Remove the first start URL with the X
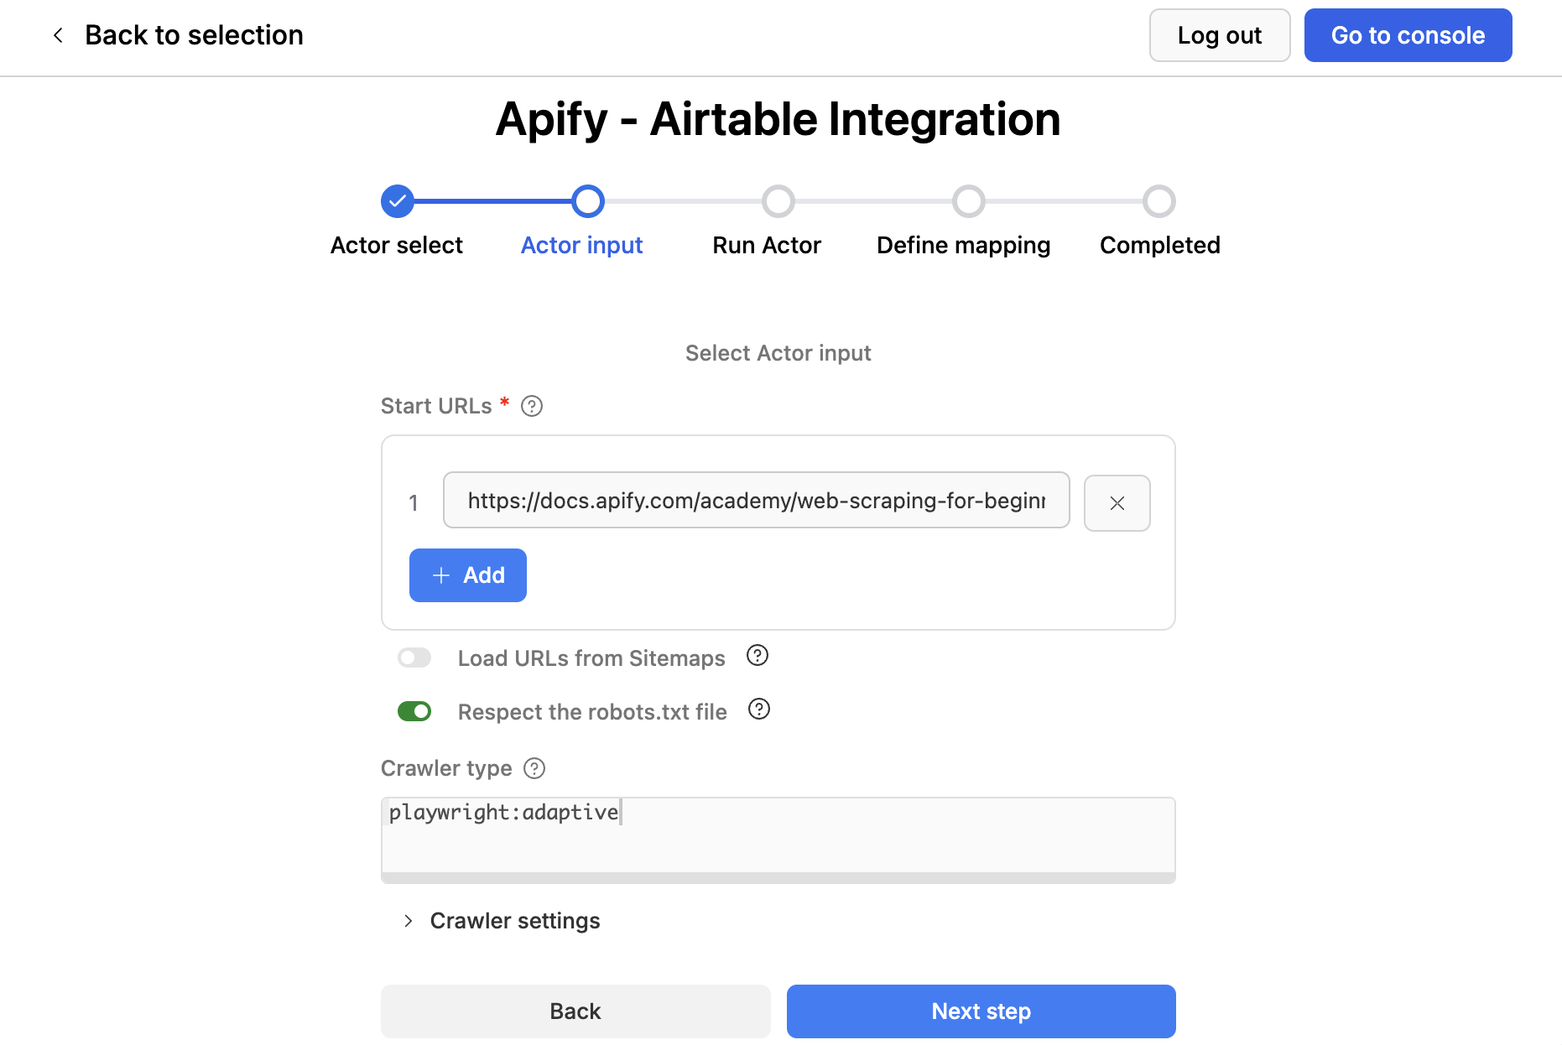This screenshot has height=1045, width=1562. tap(1117, 502)
